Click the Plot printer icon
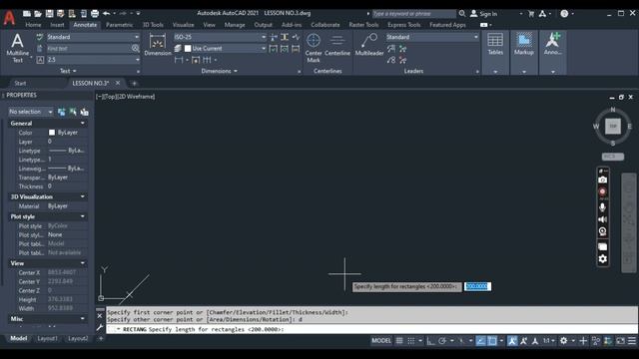This screenshot has height=359, width=639. [95, 13]
